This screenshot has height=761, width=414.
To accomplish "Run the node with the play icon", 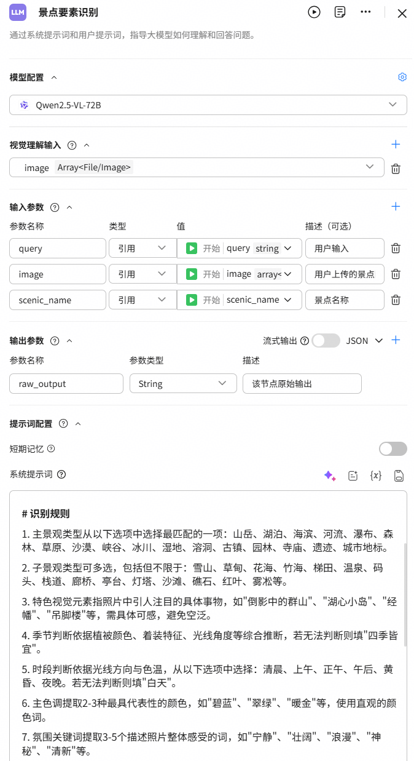I will point(314,12).
